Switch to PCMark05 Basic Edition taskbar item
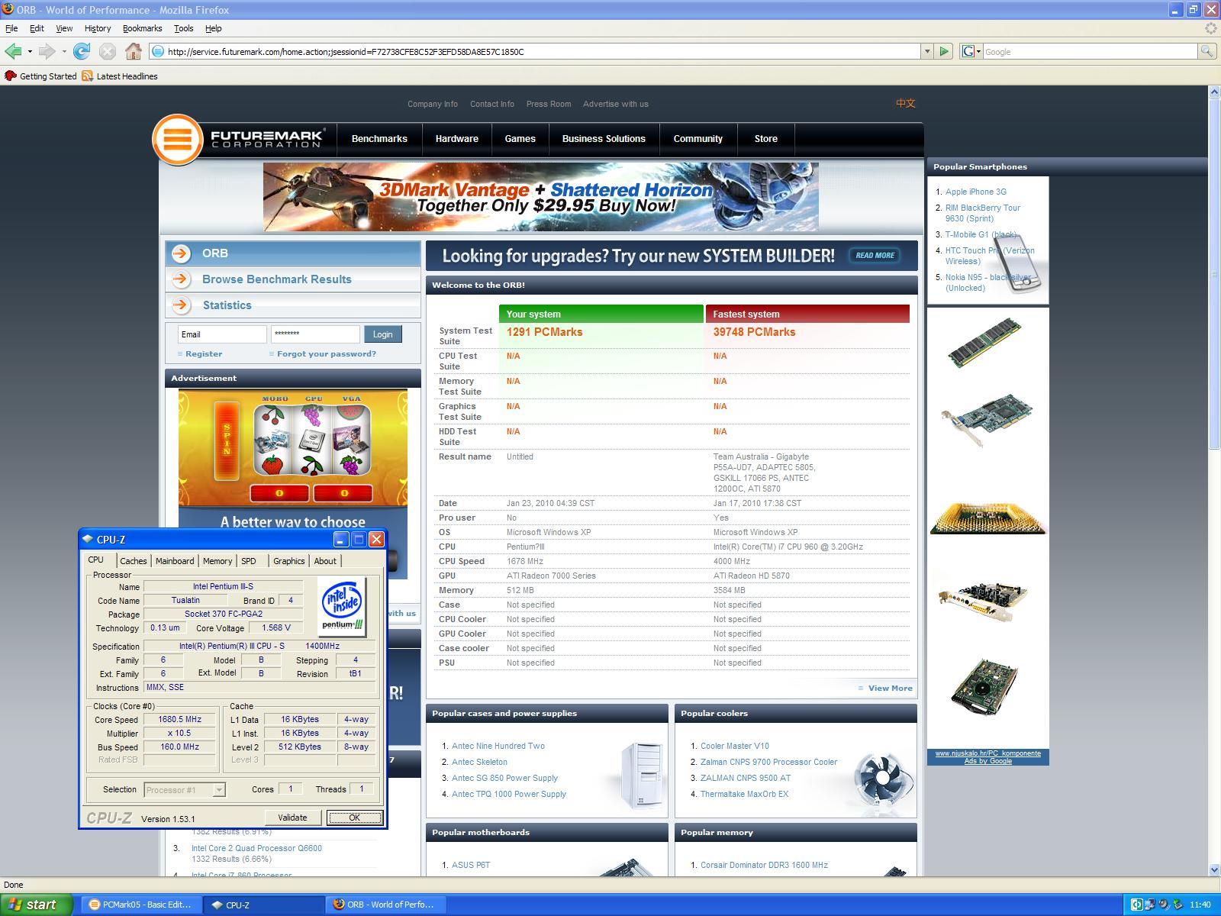Image resolution: width=1221 pixels, height=916 pixels. click(x=141, y=905)
